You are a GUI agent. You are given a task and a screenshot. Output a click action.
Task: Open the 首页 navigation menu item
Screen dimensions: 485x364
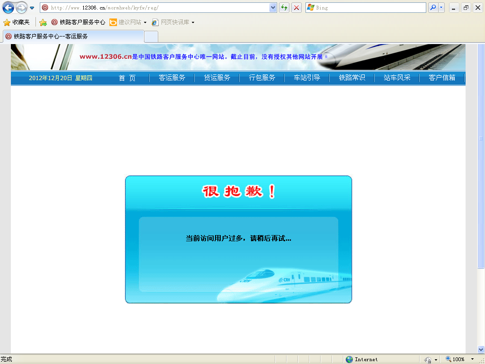click(127, 78)
